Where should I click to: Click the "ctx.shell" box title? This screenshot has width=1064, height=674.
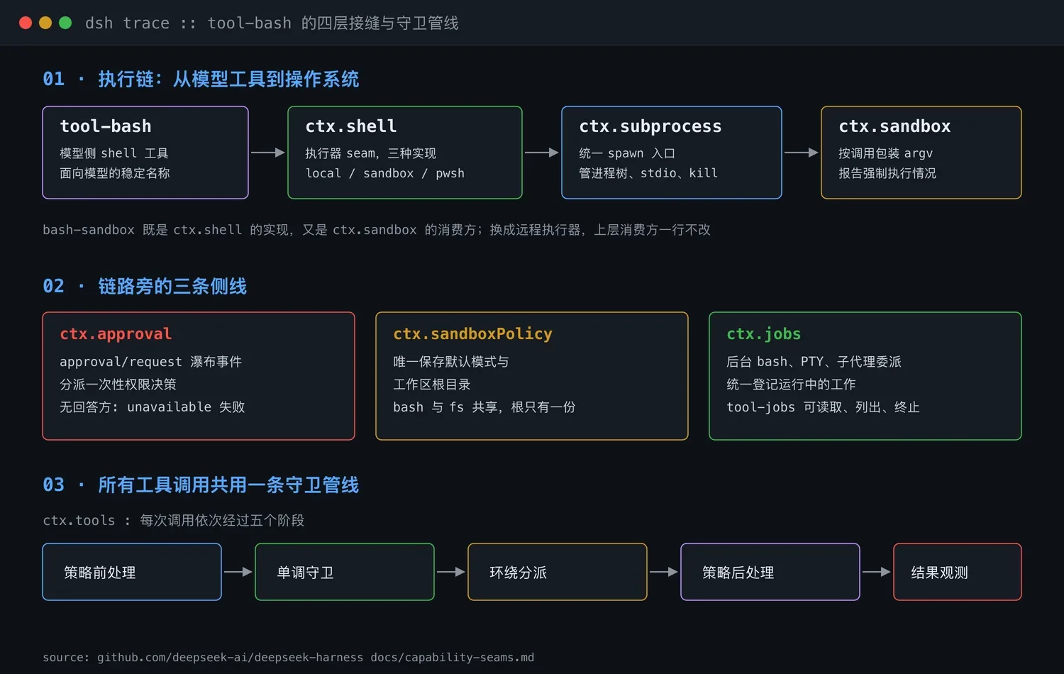(351, 126)
